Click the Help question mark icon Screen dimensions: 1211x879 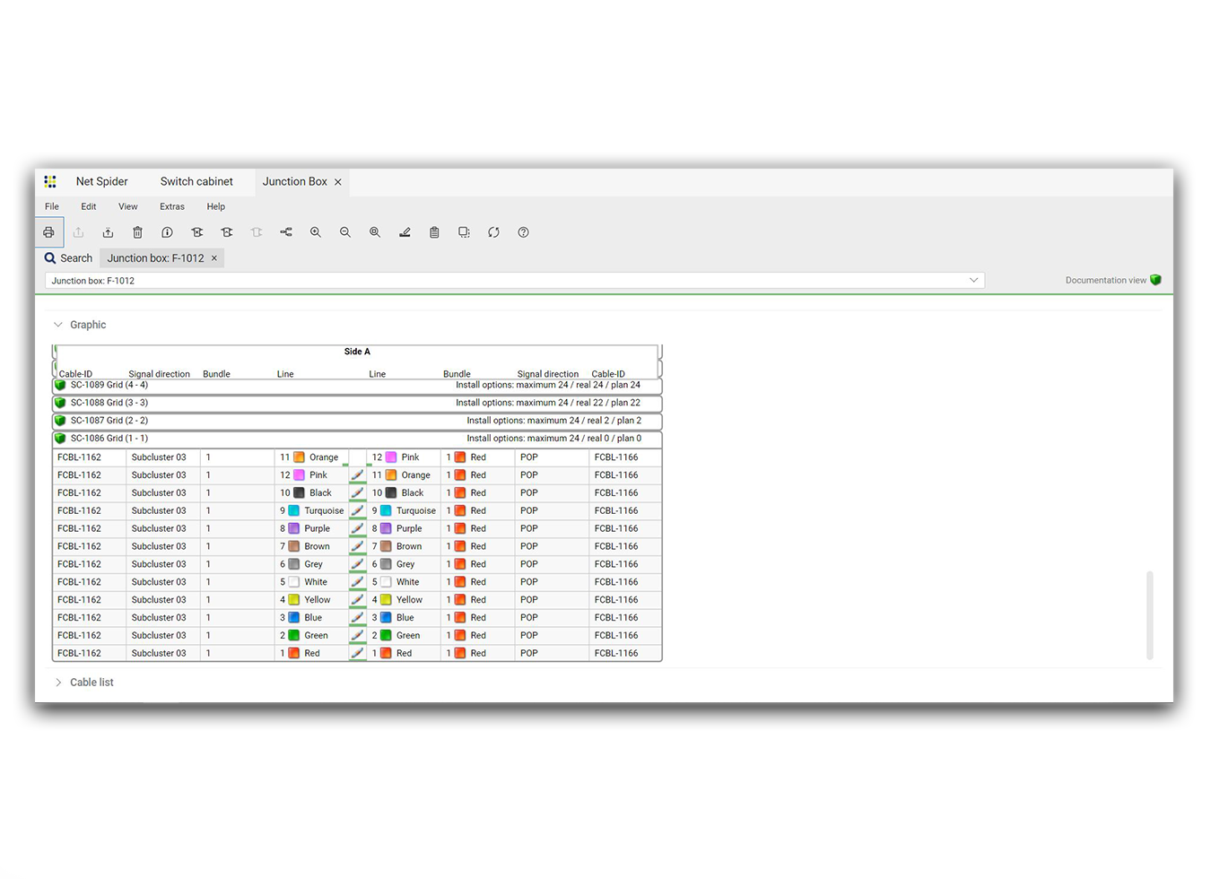click(x=523, y=232)
